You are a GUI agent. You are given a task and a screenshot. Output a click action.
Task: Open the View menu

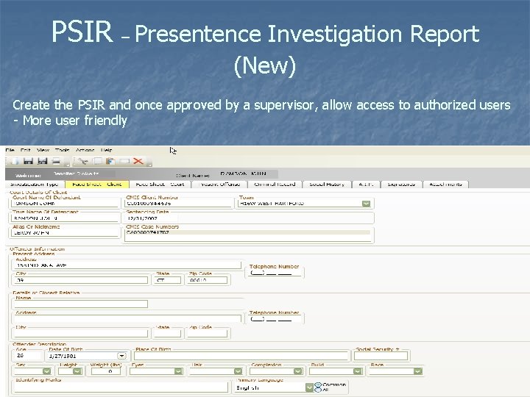(x=43, y=150)
